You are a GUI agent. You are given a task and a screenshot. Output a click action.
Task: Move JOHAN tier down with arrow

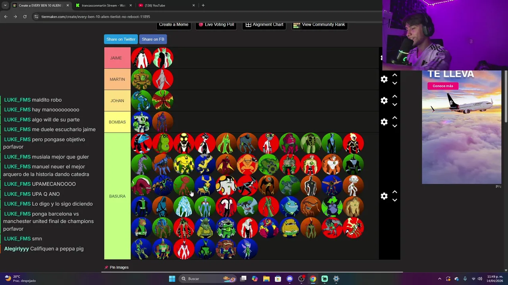394,104
